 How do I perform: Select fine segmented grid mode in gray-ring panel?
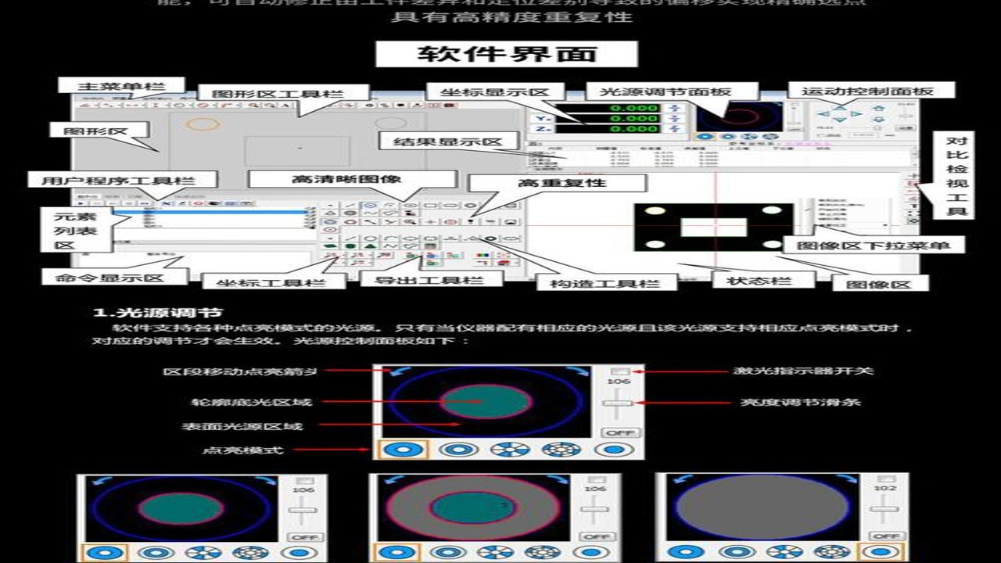click(x=542, y=553)
